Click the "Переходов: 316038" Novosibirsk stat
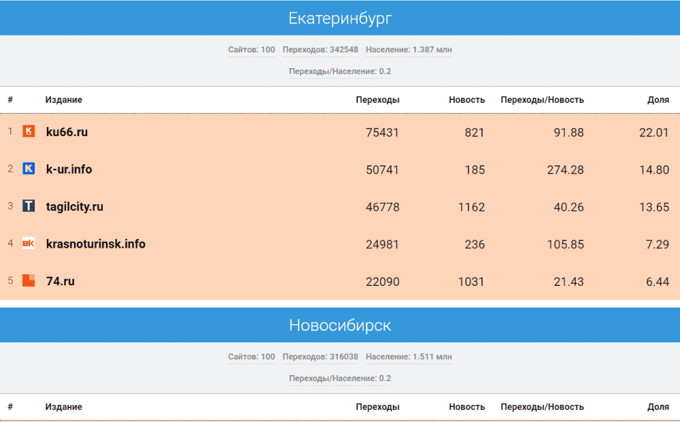Screen dimensions: 680x422 click(x=320, y=357)
